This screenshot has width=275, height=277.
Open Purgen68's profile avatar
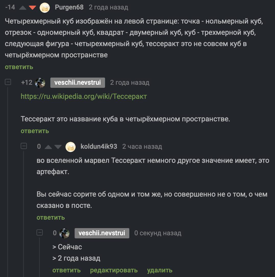click(44, 7)
